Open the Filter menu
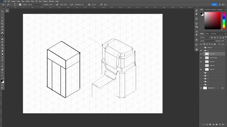227x127 pixels. point(32,1)
